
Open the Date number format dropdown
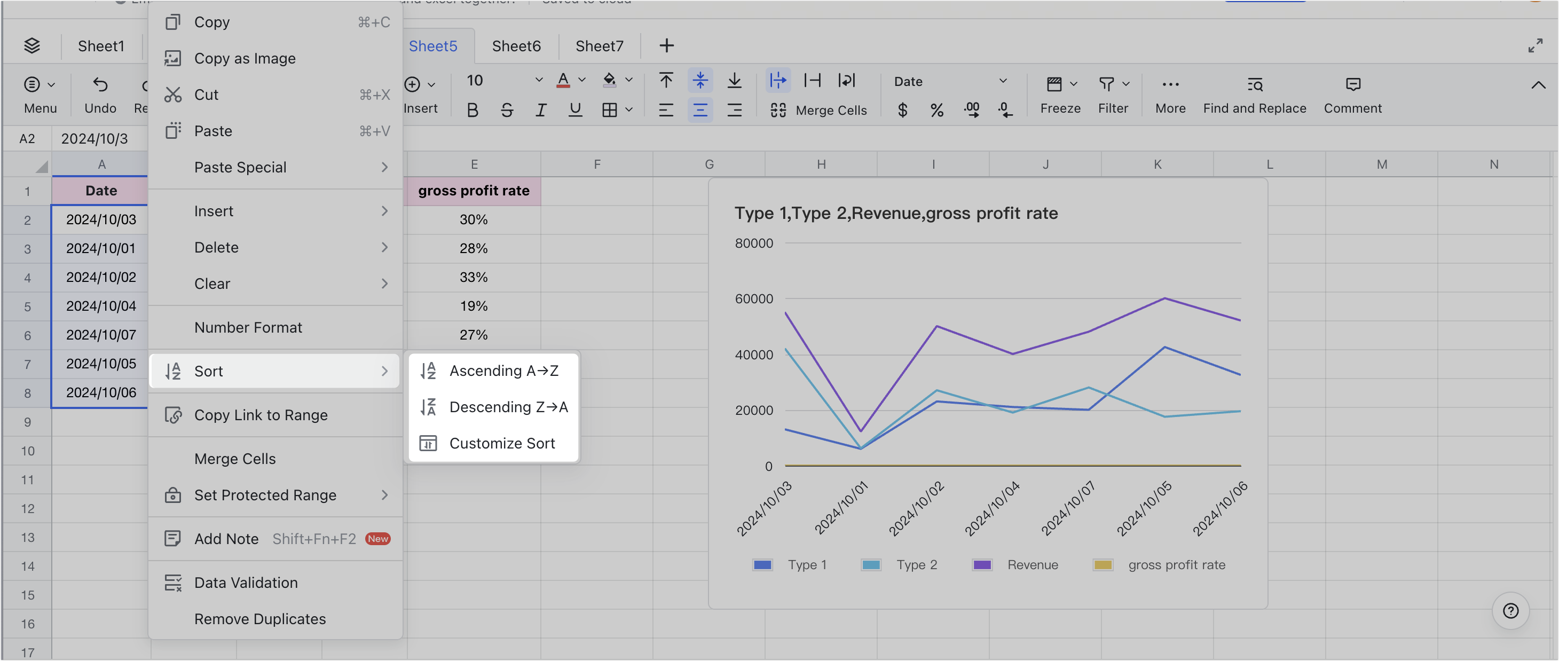point(951,81)
